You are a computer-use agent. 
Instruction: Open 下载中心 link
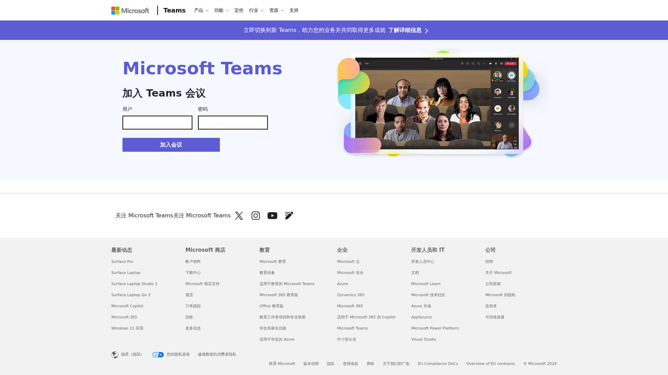pyautogui.click(x=193, y=273)
